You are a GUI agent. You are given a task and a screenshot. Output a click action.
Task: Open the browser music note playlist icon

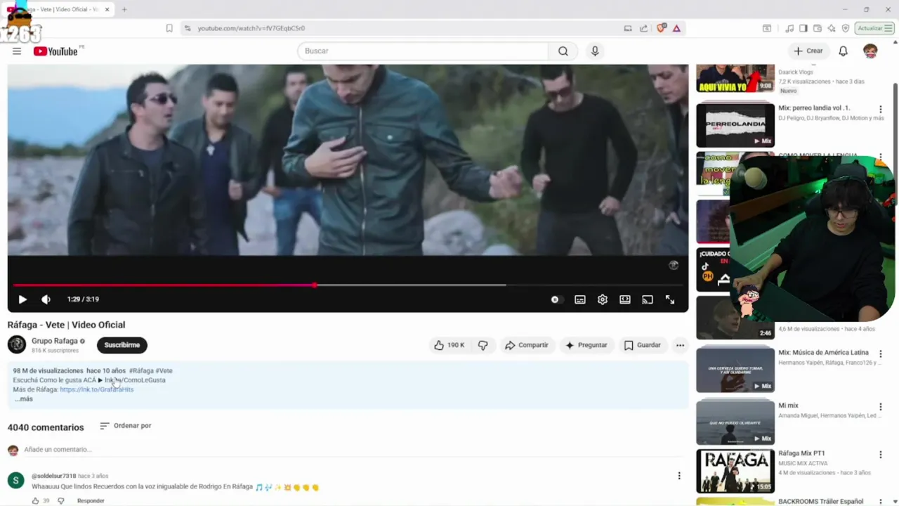(789, 28)
